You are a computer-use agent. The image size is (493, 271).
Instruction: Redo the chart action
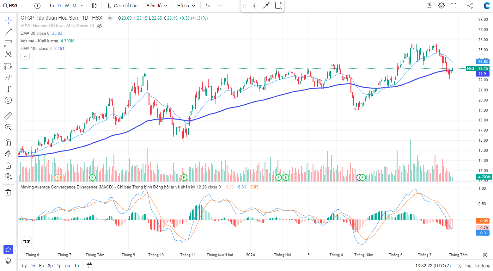pyautogui.click(x=220, y=6)
